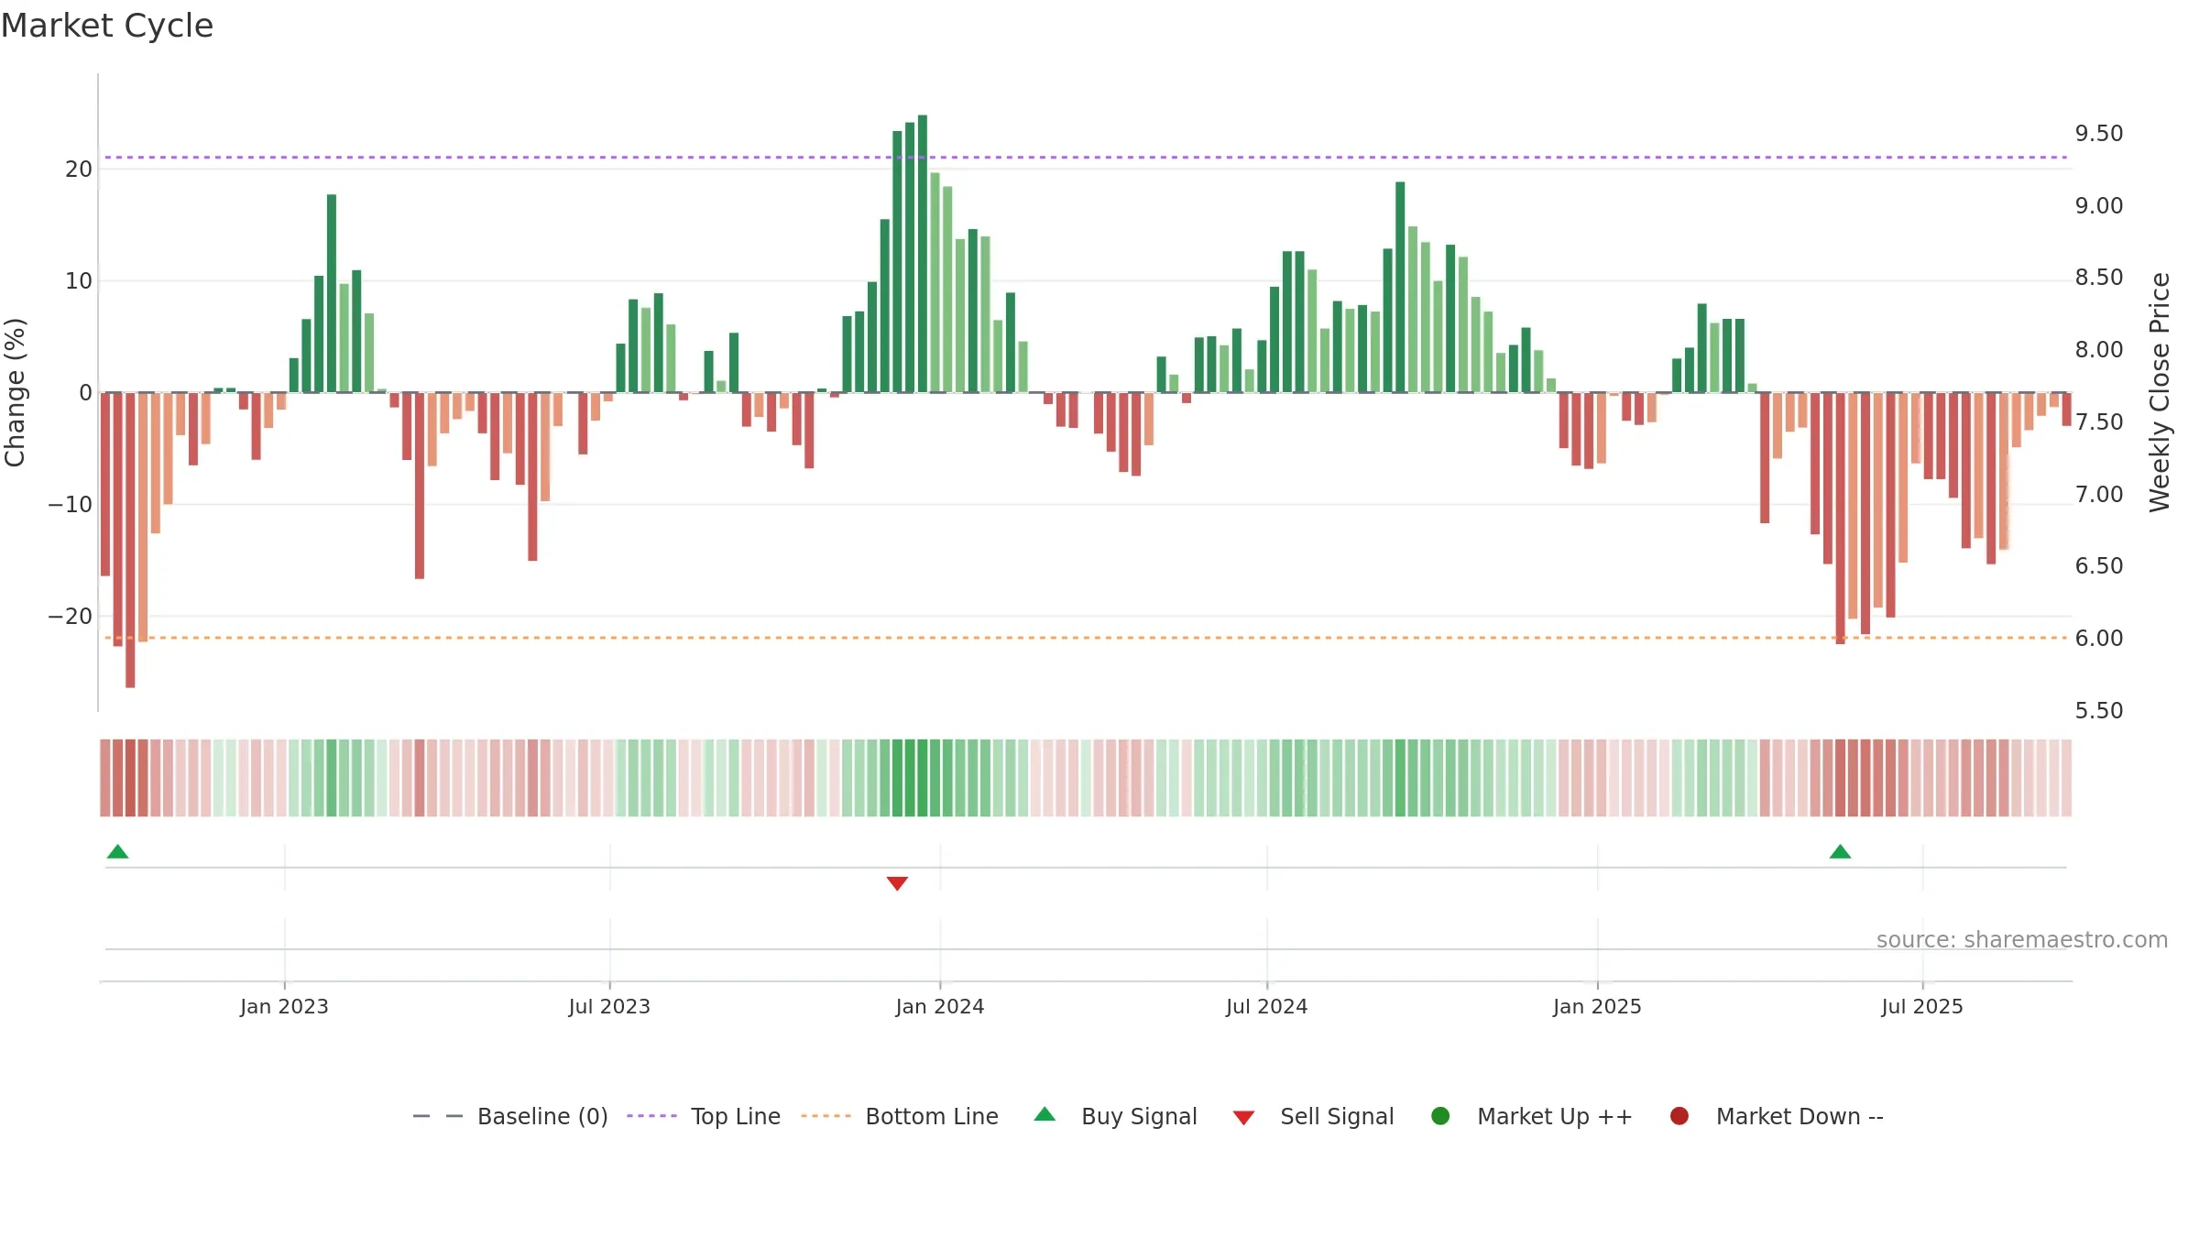Click the orange dotted Bottom Line legend sample

point(826,1116)
